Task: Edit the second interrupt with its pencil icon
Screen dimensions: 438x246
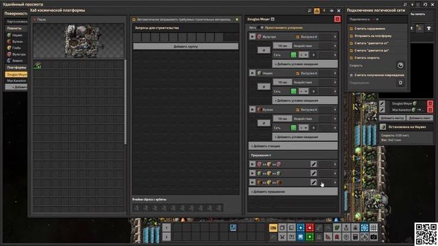Action: [x=313, y=173]
